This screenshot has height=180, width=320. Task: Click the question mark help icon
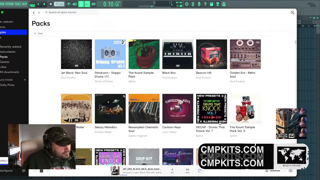pos(205,4)
